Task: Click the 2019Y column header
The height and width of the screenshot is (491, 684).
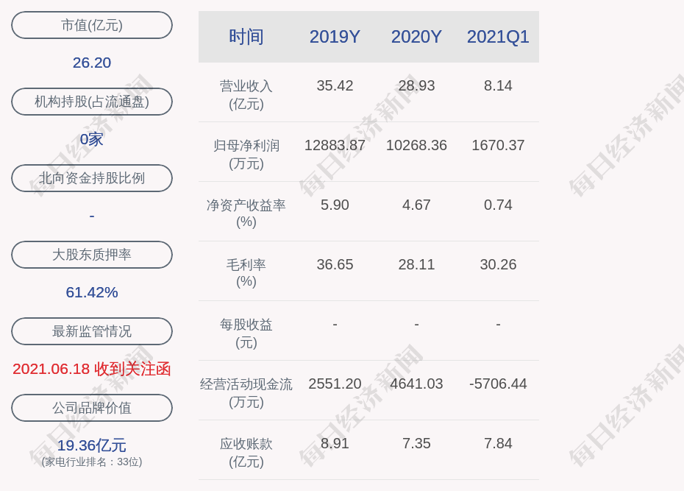Action: tap(335, 37)
